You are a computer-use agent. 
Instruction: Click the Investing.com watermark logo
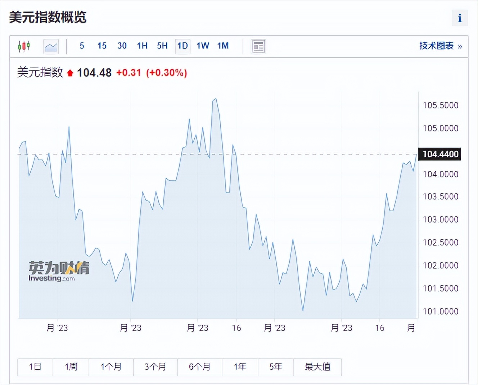coord(59,270)
